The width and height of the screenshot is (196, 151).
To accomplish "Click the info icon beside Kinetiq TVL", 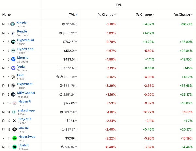I will click(63, 24).
